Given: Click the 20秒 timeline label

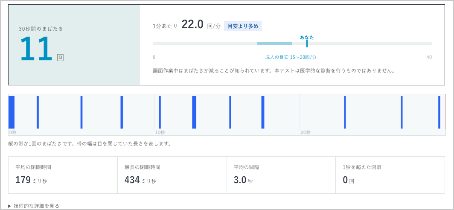Looking at the screenshot, I should point(306,133).
